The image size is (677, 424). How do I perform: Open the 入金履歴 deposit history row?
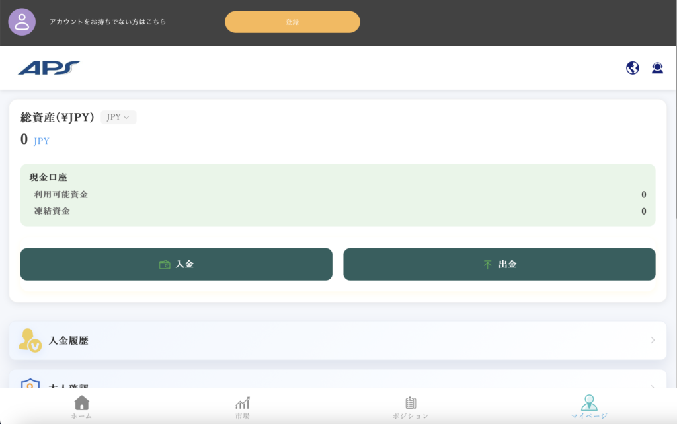(x=338, y=340)
